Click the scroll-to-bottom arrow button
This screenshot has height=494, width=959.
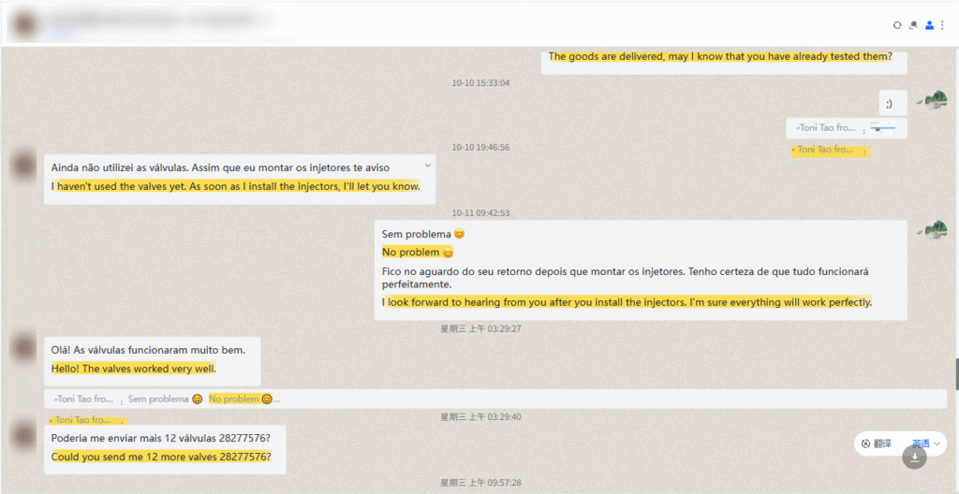[x=914, y=458]
